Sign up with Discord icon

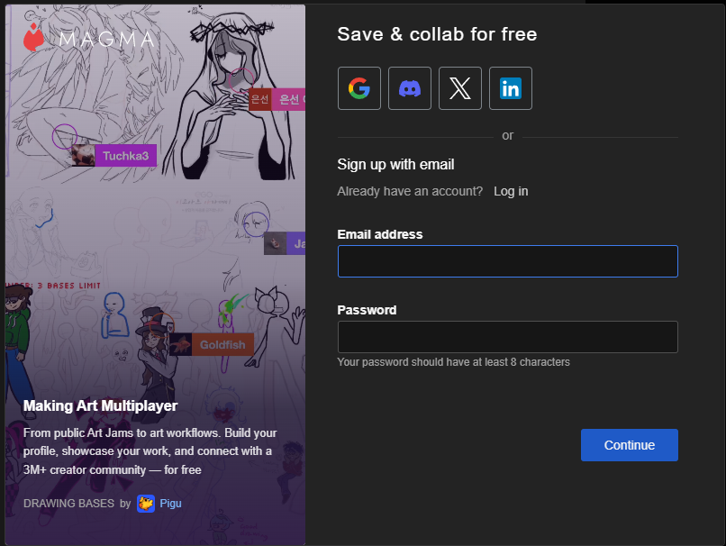pos(410,88)
